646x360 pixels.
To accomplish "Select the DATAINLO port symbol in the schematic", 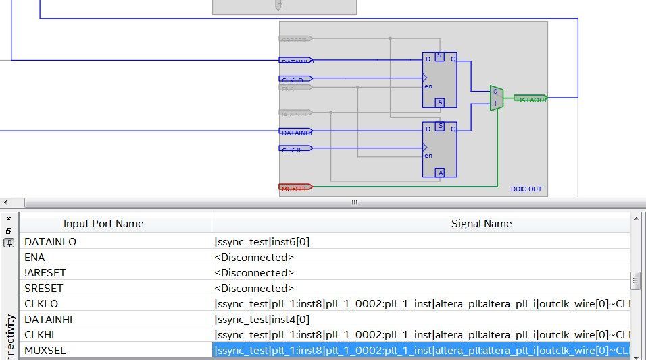I will point(296,61).
